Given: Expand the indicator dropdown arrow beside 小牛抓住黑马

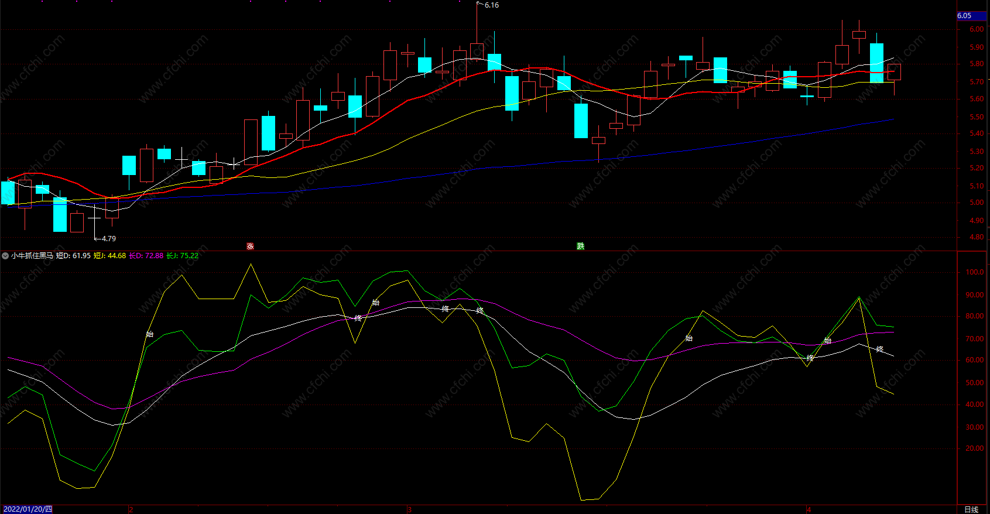Looking at the screenshot, I should (5, 256).
